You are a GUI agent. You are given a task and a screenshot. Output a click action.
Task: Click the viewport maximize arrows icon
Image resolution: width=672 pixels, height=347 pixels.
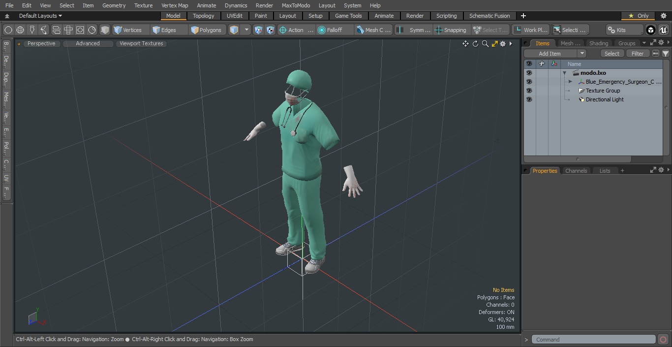[494, 44]
